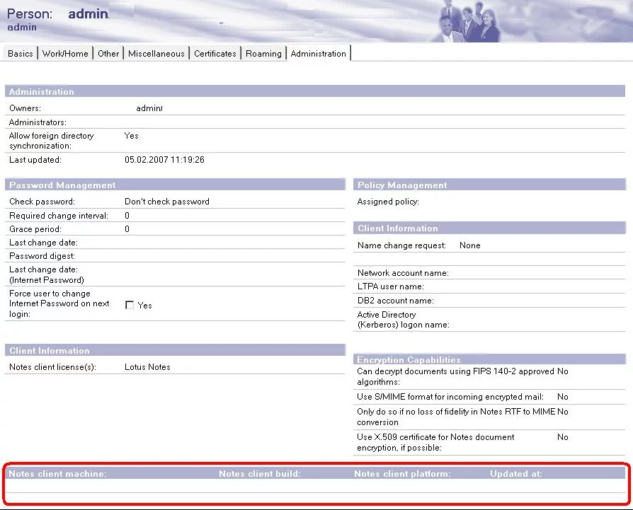The width and height of the screenshot is (633, 510).
Task: Click the Last updated date value
Action: coord(164,160)
